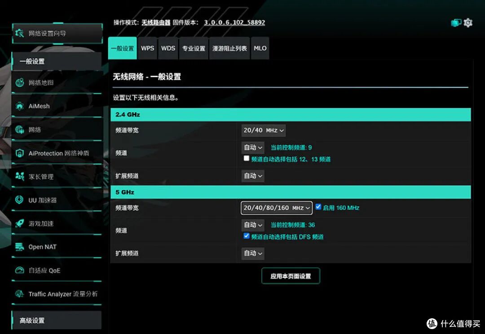Viewport: 485px width, 334px height.
Task: Click the Open NAT icon
Action: pyautogui.click(x=19, y=247)
